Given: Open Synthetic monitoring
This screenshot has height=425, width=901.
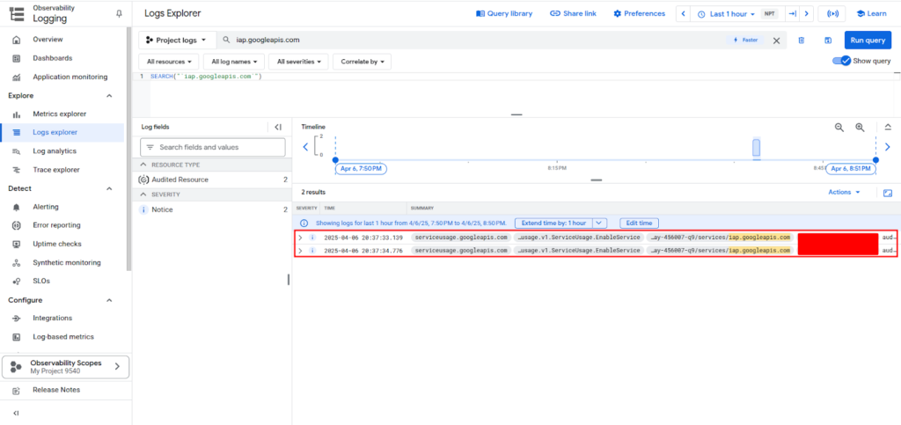Looking at the screenshot, I should (x=67, y=262).
